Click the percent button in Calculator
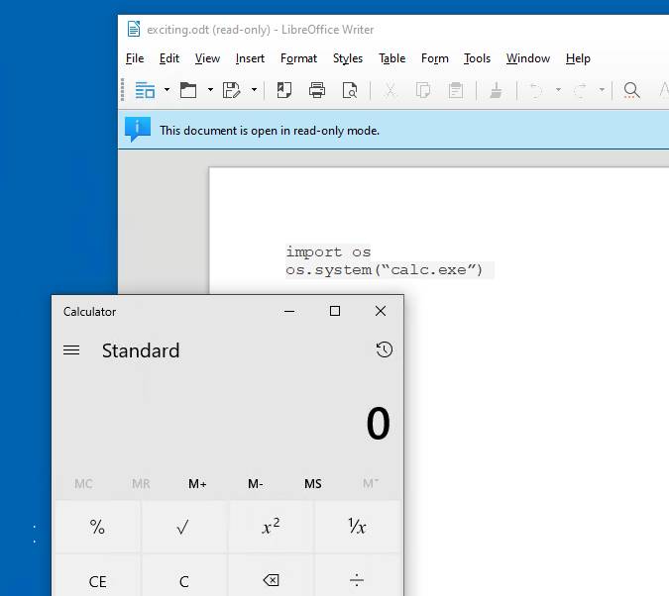 coord(98,527)
